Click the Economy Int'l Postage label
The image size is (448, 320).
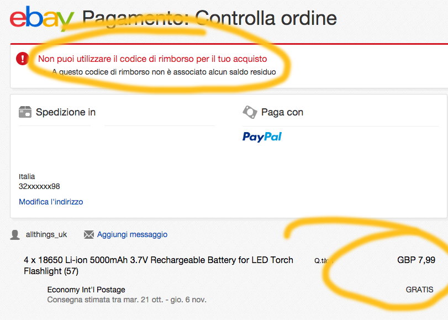tap(86, 290)
